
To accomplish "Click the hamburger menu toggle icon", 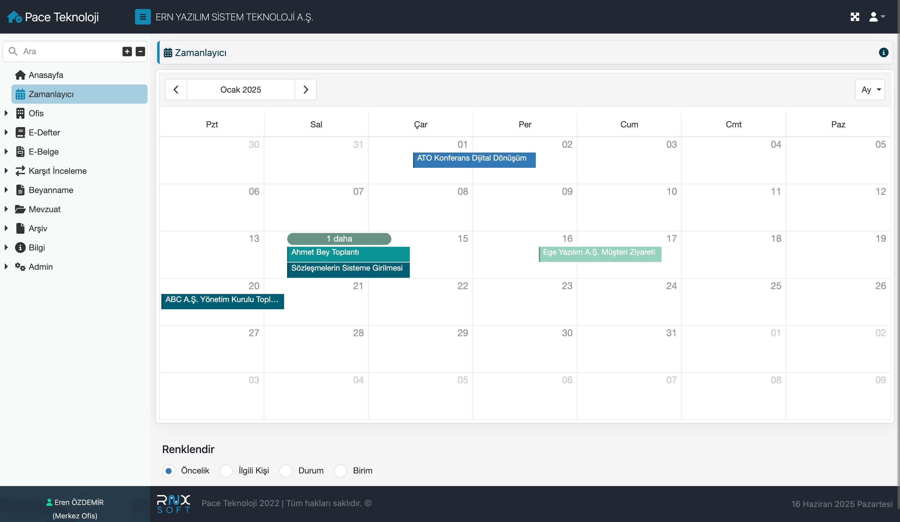I will point(142,17).
